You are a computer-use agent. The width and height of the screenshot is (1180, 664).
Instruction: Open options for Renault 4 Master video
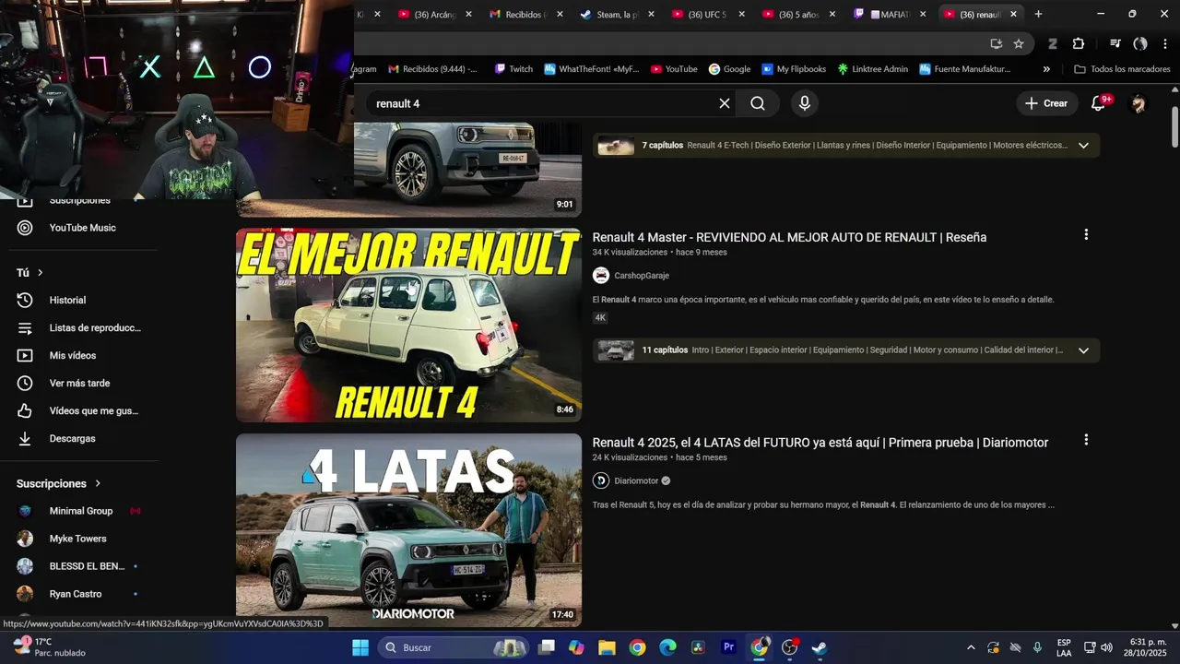point(1086,235)
